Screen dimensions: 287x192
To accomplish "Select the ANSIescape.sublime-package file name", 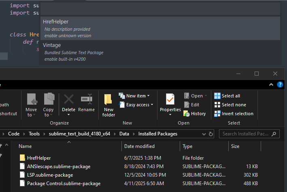I will point(59,167).
